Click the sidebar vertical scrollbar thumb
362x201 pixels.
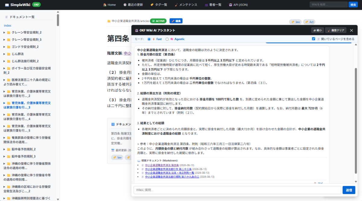click(58, 20)
